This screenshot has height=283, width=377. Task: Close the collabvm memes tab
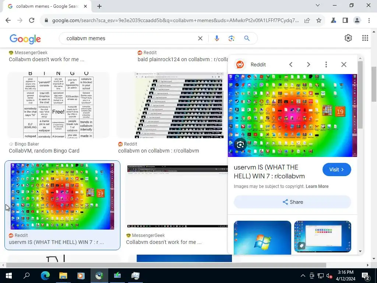85,7
